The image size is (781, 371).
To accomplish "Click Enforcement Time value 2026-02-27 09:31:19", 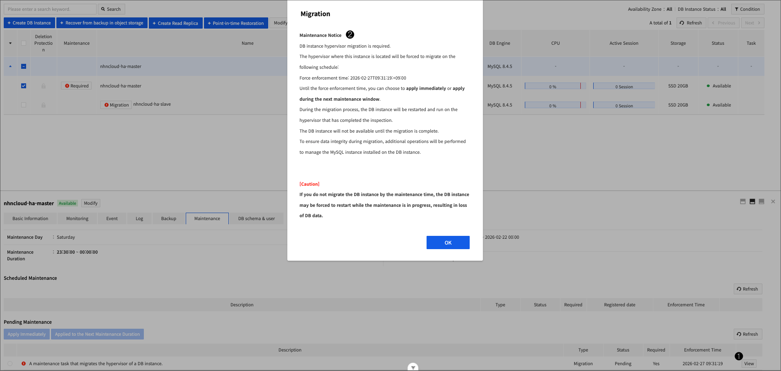I will 703,364.
